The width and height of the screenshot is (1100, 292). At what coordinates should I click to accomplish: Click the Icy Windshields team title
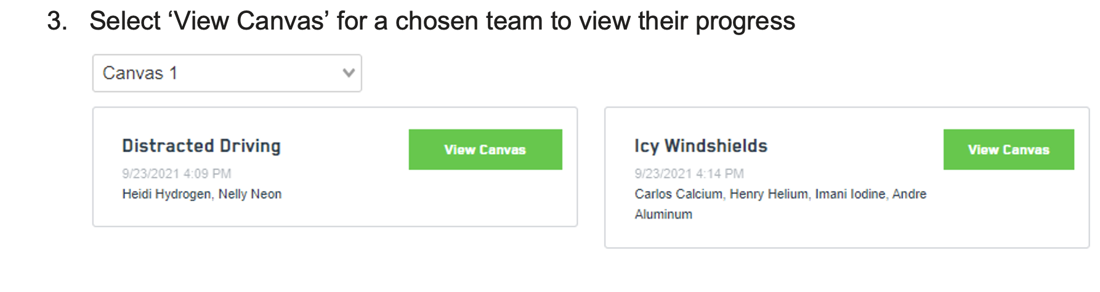[701, 146]
